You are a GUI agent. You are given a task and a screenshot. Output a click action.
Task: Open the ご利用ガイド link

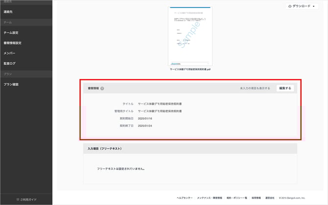click(28, 199)
